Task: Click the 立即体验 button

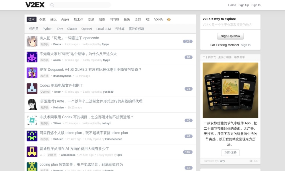Action: click(230, 153)
